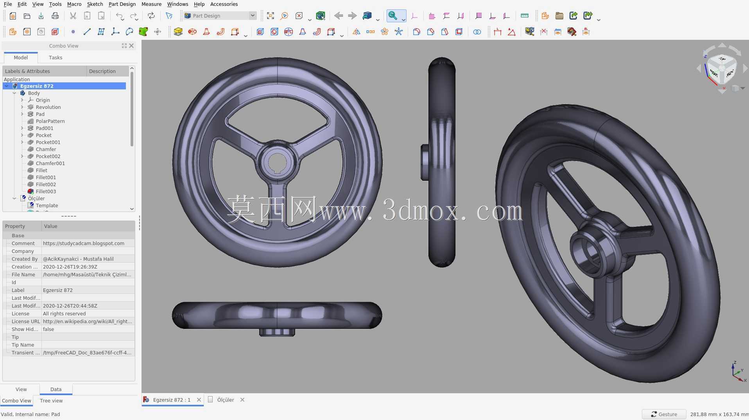Expand the Revolution tree node
The image size is (749, 420).
(x=22, y=107)
